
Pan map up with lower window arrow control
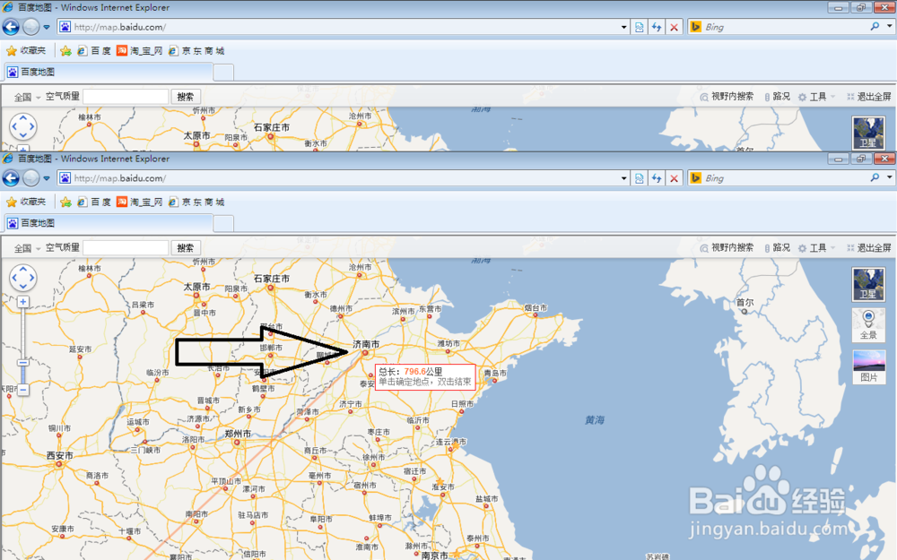23,268
